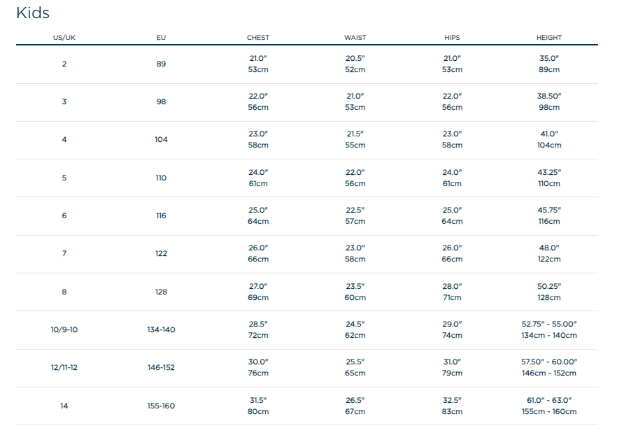The height and width of the screenshot is (435, 624).
Task: Select the EU size 98 cell
Action: click(x=162, y=102)
